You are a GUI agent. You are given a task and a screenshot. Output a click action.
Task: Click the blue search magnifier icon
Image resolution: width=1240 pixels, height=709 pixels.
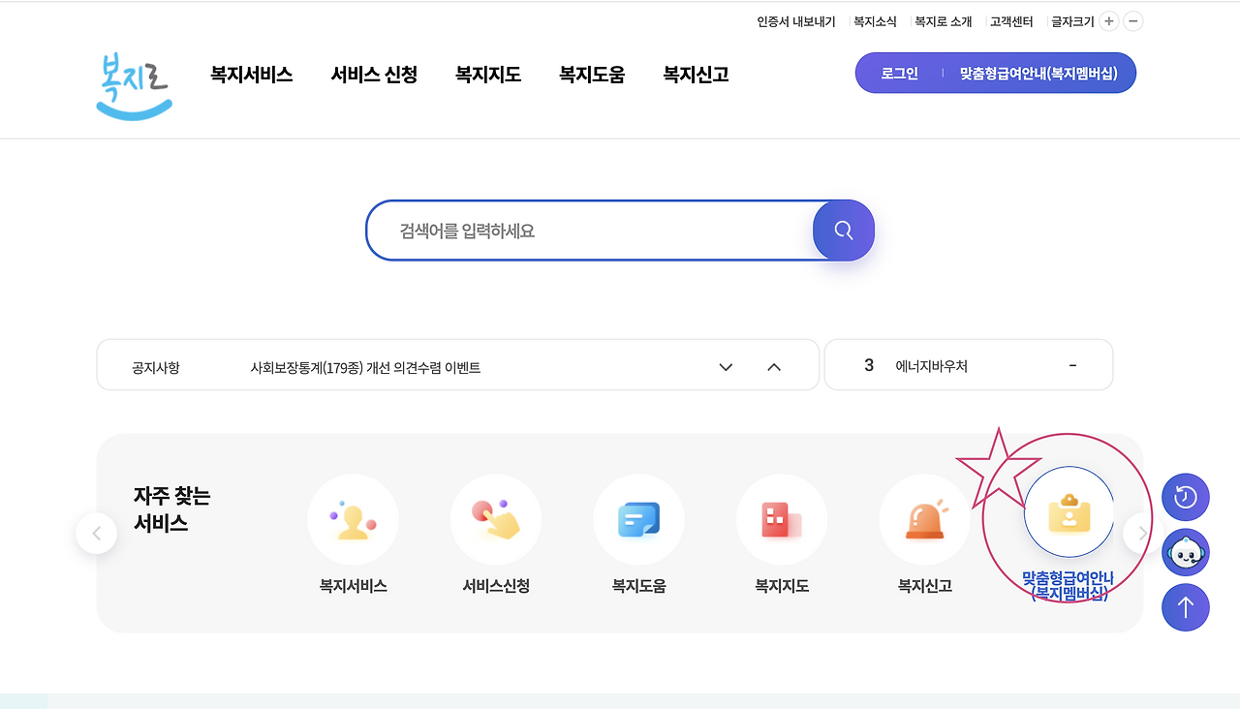point(842,230)
